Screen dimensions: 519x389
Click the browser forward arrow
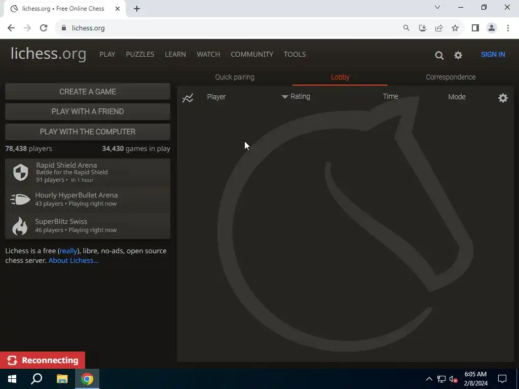(x=27, y=28)
